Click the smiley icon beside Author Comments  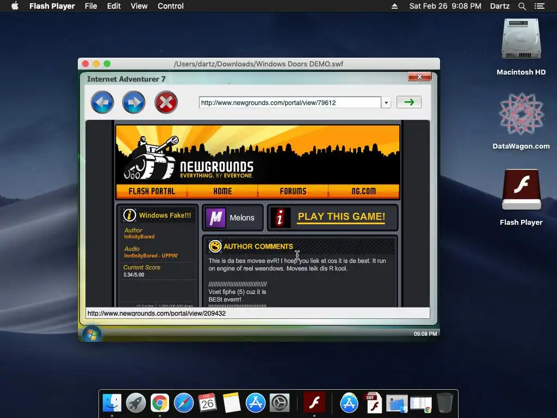click(215, 247)
